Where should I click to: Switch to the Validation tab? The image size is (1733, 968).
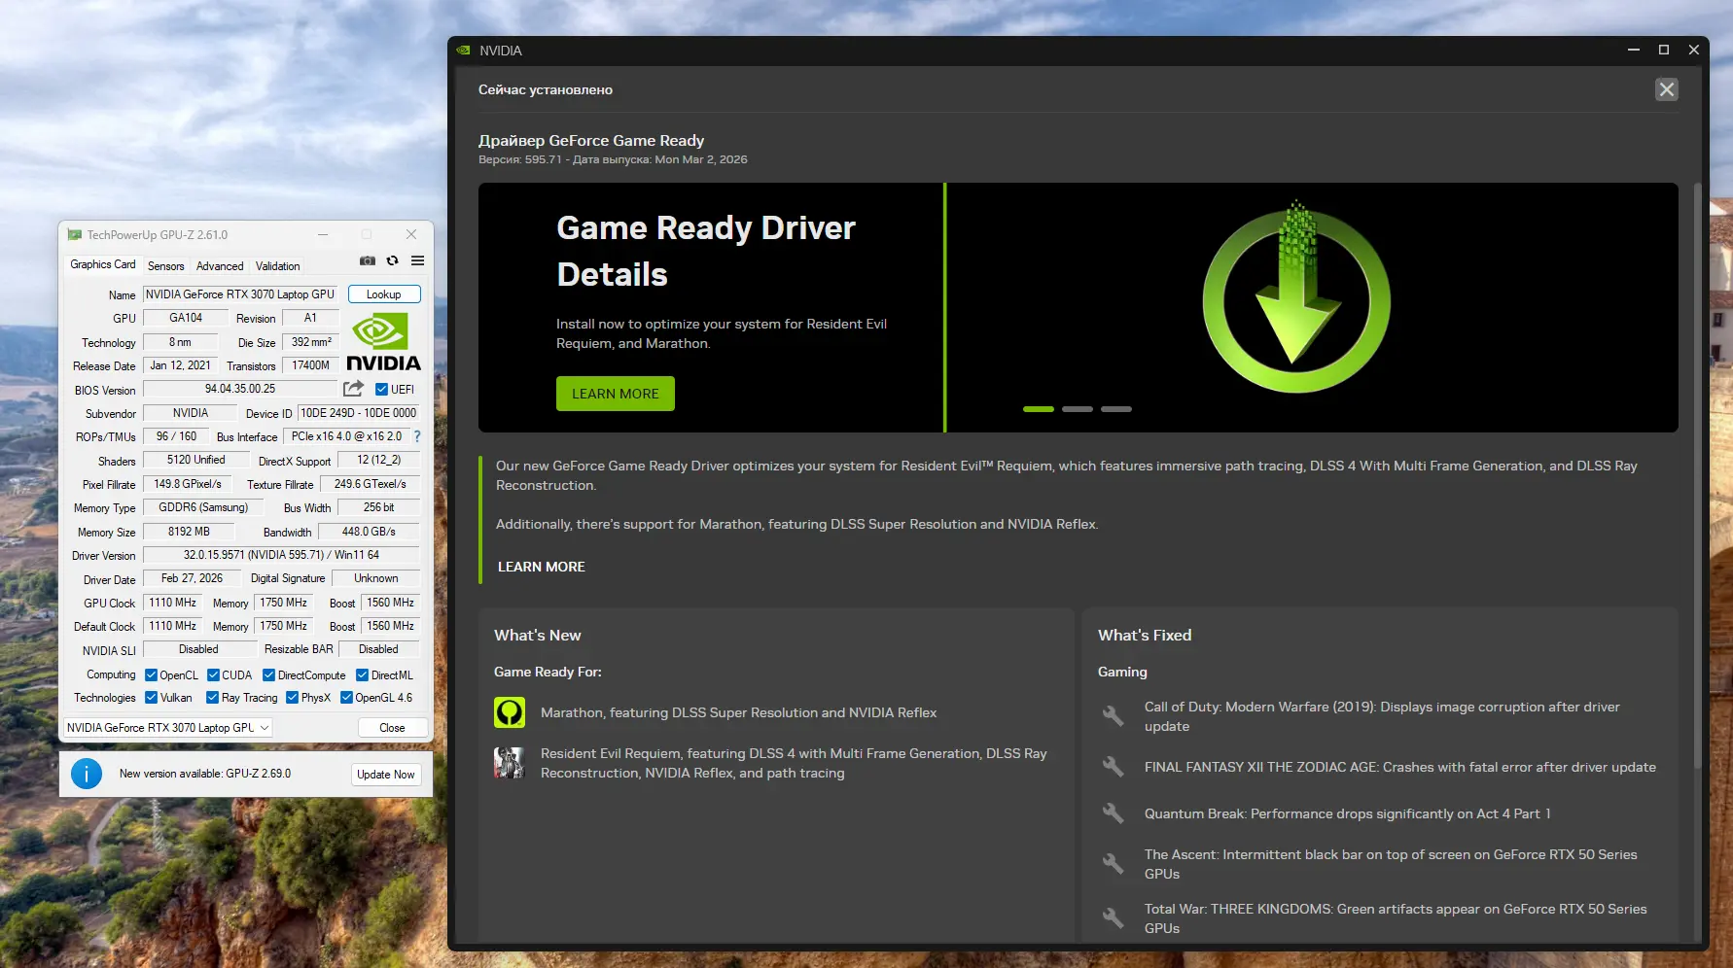pos(278,266)
